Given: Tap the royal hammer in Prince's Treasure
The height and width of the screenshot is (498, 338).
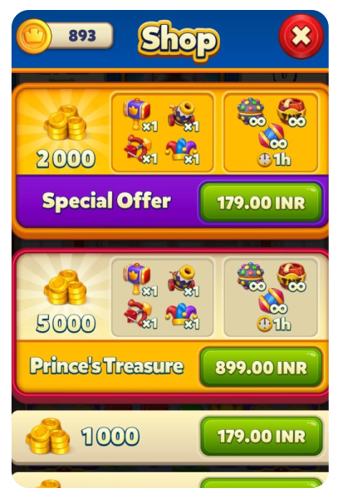Looking at the screenshot, I should point(139,279).
